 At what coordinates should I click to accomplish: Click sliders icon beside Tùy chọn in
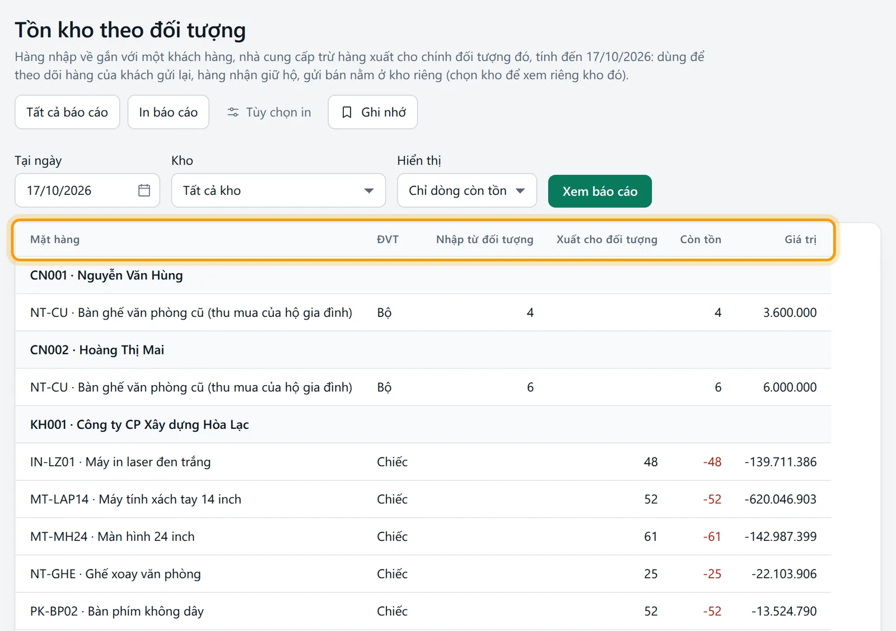233,113
